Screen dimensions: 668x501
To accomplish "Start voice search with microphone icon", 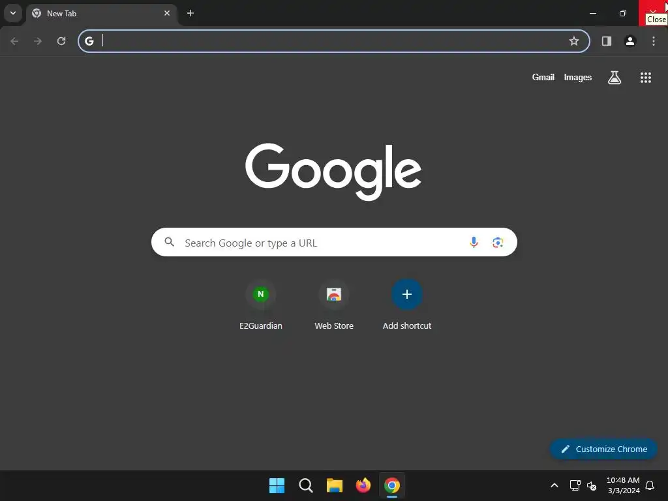I will click(x=474, y=242).
